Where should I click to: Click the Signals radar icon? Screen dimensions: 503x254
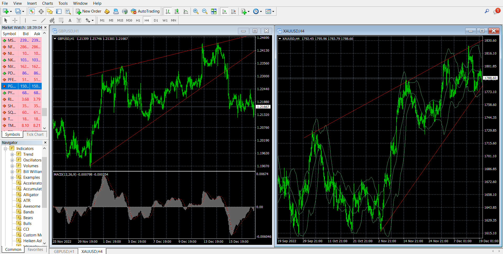click(x=125, y=11)
